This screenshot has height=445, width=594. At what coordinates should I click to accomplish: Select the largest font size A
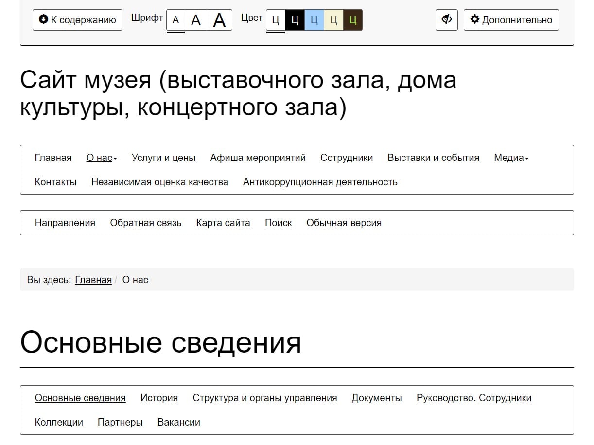click(219, 20)
